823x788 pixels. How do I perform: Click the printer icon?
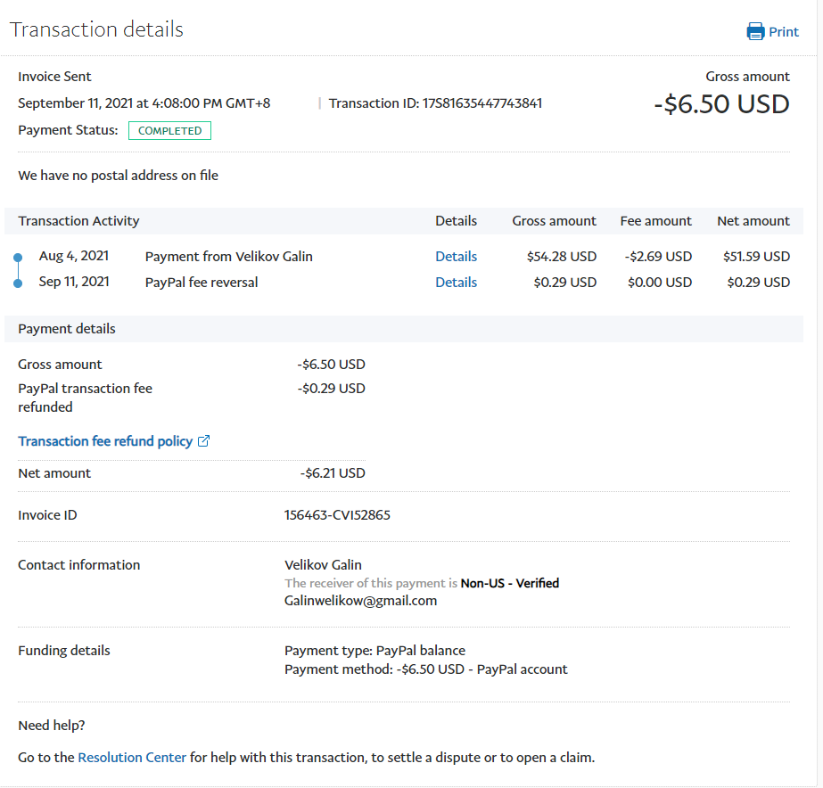point(755,32)
